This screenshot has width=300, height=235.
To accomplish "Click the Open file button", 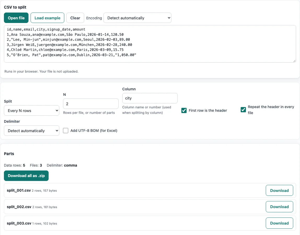I will click(x=16, y=18).
